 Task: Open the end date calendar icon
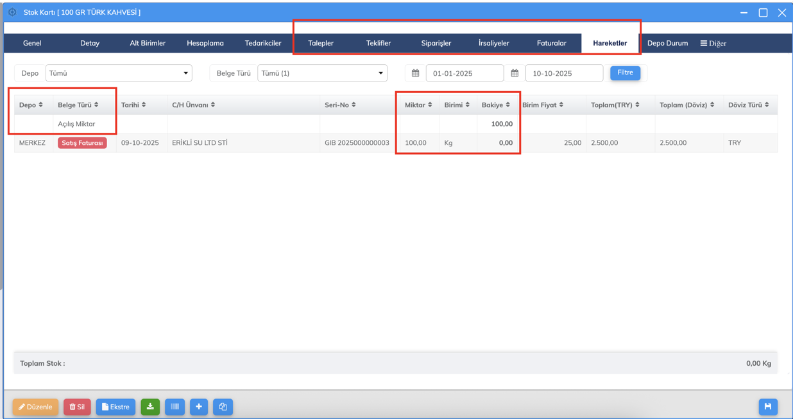coord(515,73)
